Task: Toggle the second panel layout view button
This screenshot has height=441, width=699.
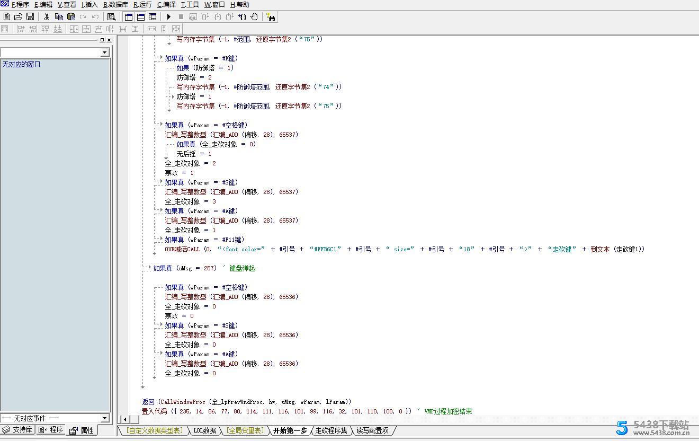Action: pos(141,17)
